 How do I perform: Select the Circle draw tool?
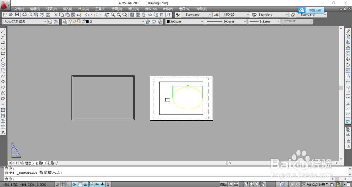point(3,65)
